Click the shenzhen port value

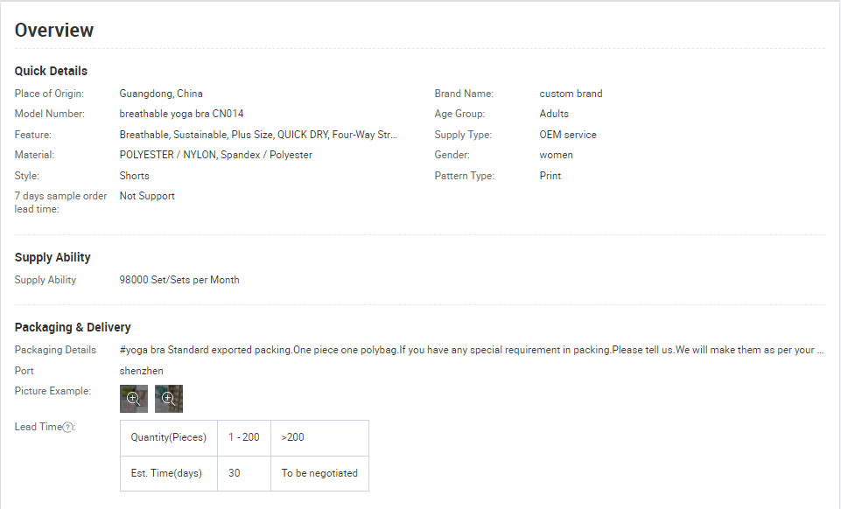click(141, 371)
